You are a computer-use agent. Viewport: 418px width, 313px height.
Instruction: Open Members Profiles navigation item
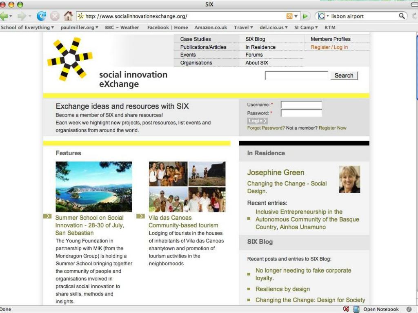point(331,39)
